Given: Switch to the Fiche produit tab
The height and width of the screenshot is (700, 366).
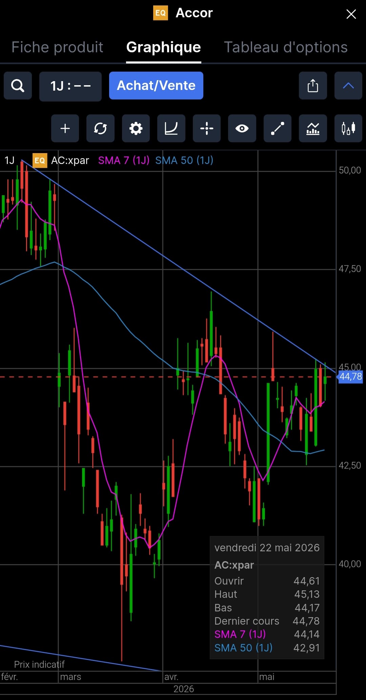Looking at the screenshot, I should 57,47.
